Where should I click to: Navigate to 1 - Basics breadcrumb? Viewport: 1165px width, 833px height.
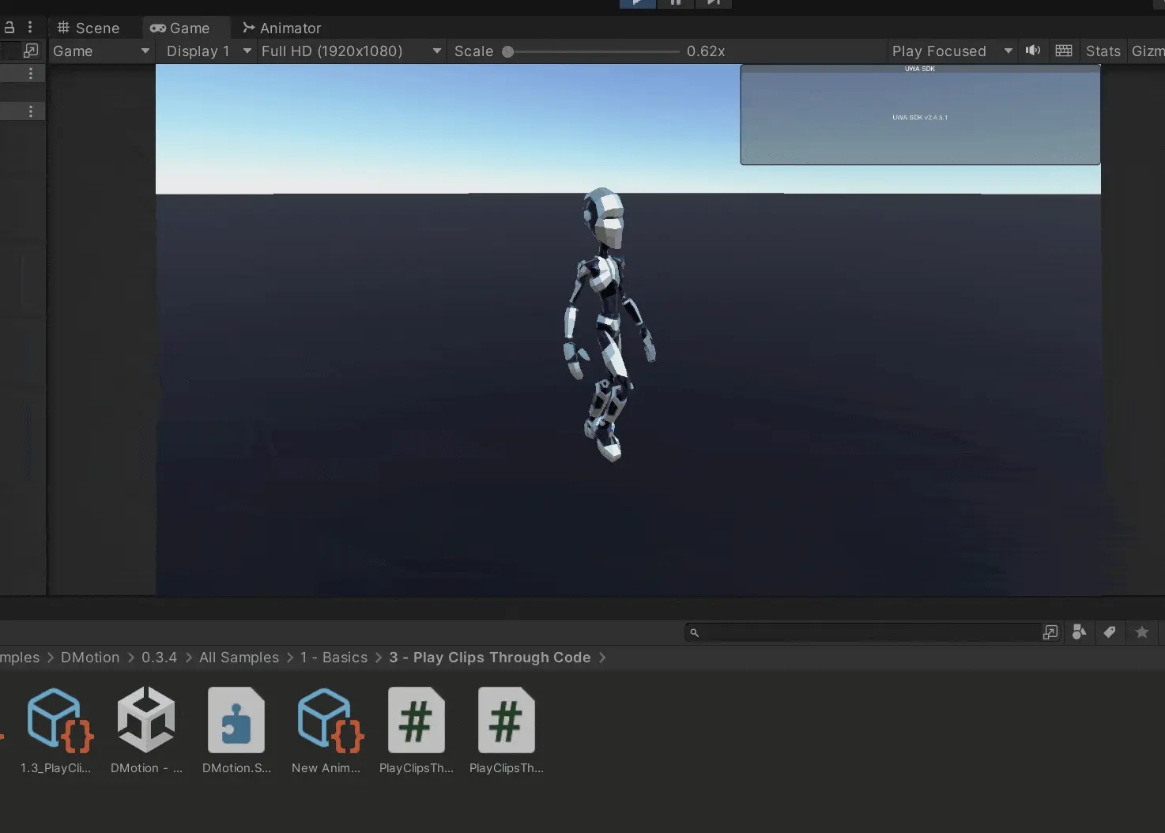(334, 658)
